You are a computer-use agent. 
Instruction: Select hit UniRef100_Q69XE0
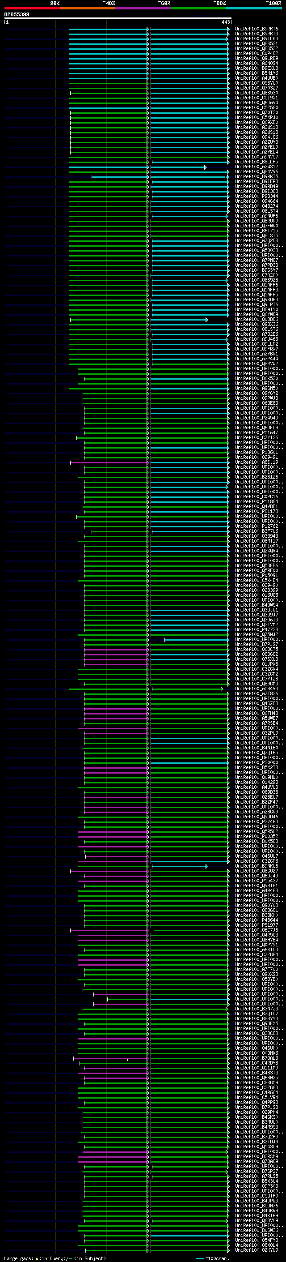(x=257, y=123)
